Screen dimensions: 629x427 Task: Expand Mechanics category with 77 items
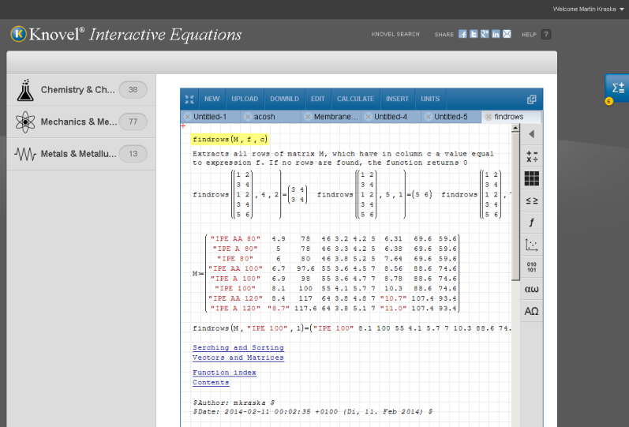tap(80, 122)
